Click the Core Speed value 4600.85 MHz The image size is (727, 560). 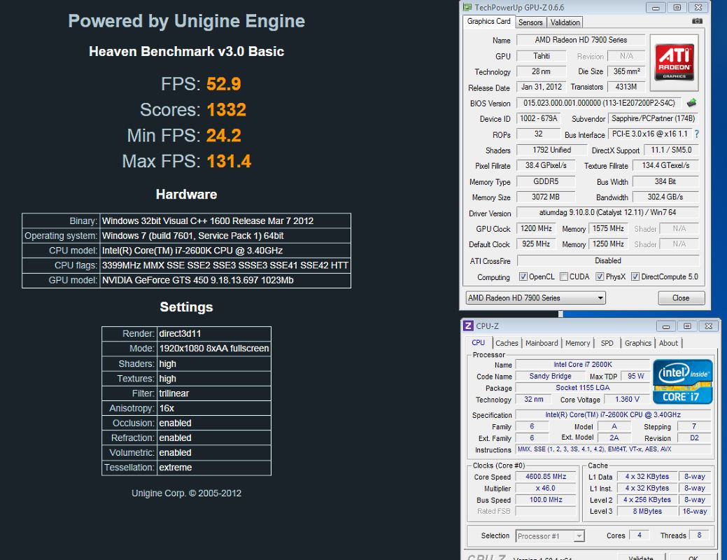click(546, 477)
